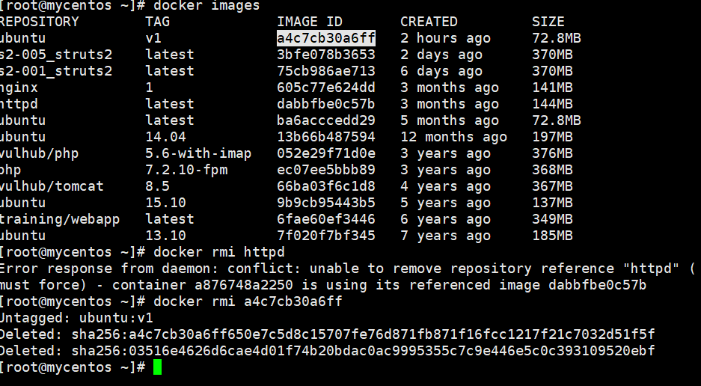Viewport: 701px width, 386px height.
Task: Click the training/webapp repository name
Action: click(x=60, y=219)
